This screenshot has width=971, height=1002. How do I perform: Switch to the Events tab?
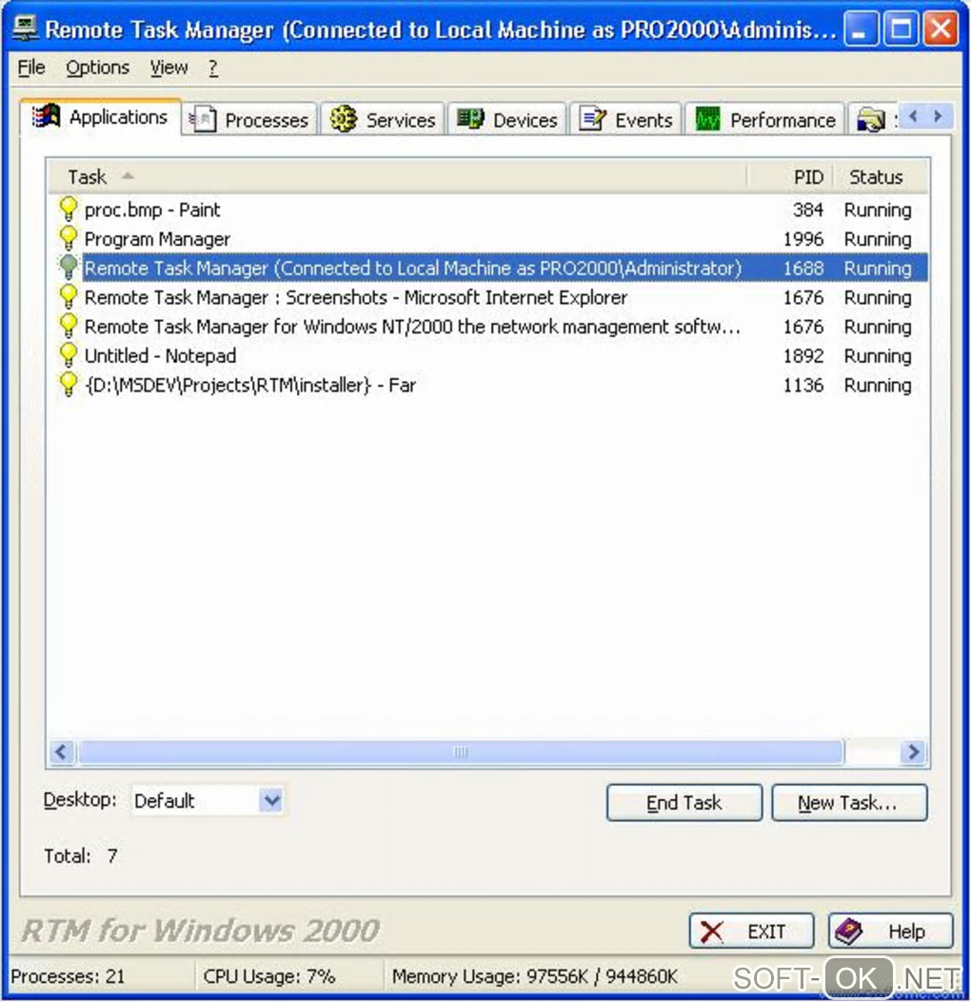click(x=626, y=119)
